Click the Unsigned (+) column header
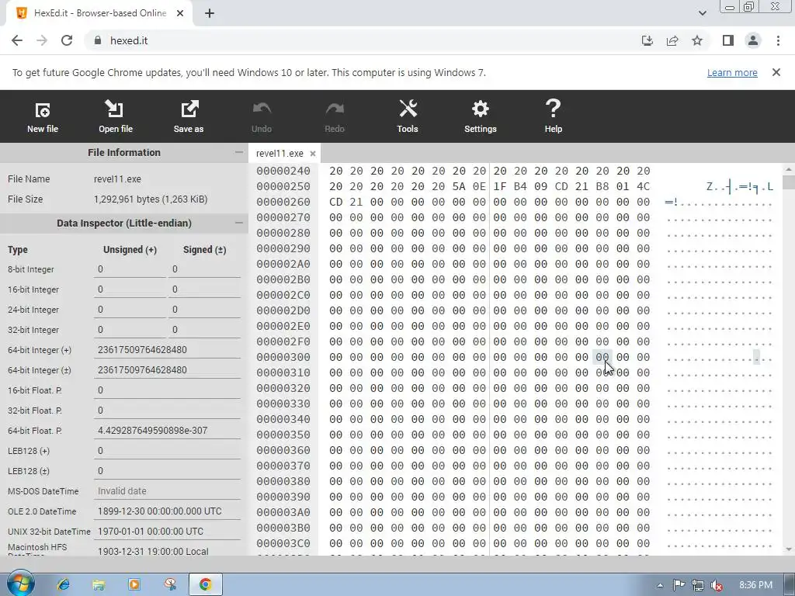 coord(130,249)
